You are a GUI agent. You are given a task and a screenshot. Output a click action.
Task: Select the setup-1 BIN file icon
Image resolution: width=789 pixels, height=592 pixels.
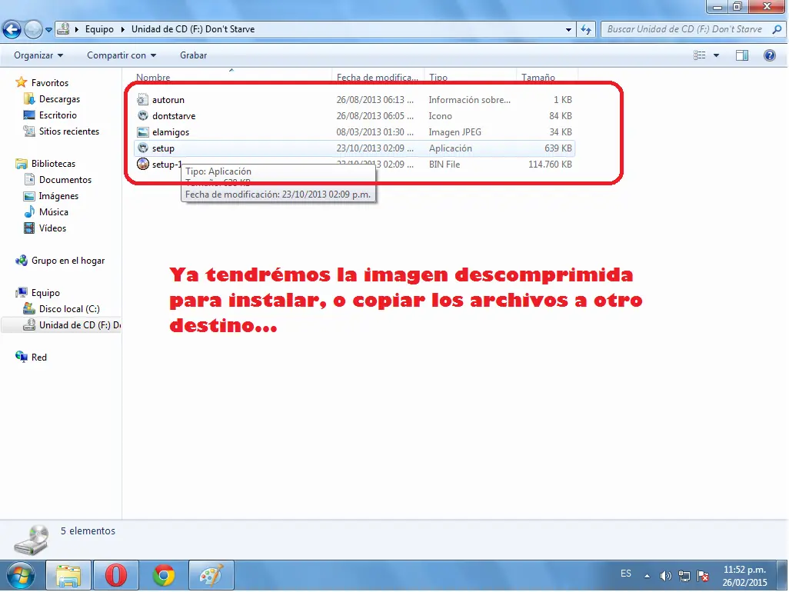coord(143,164)
